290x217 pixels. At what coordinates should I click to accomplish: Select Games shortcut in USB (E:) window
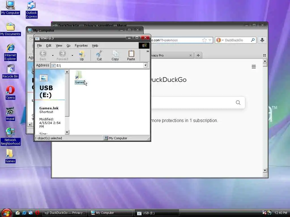coord(80,77)
